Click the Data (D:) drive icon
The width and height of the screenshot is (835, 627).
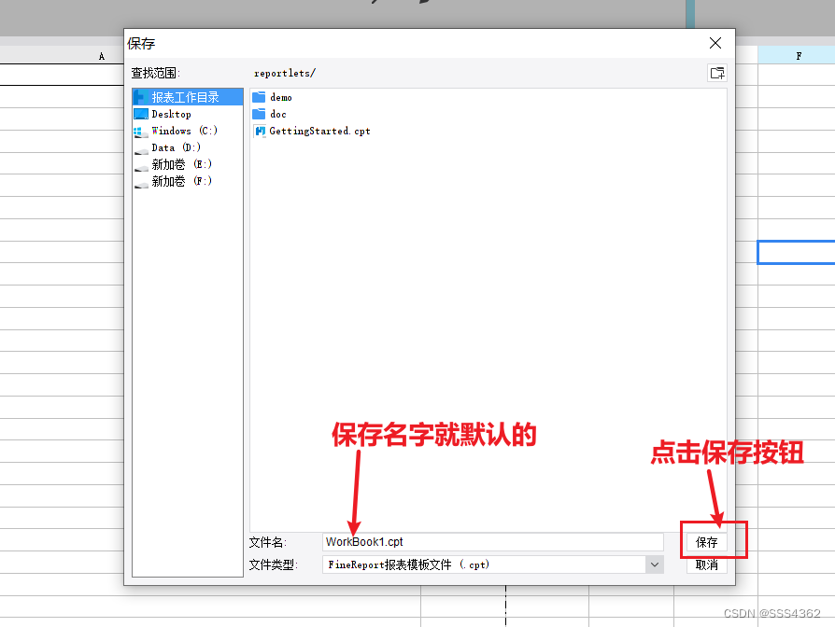[x=141, y=151]
